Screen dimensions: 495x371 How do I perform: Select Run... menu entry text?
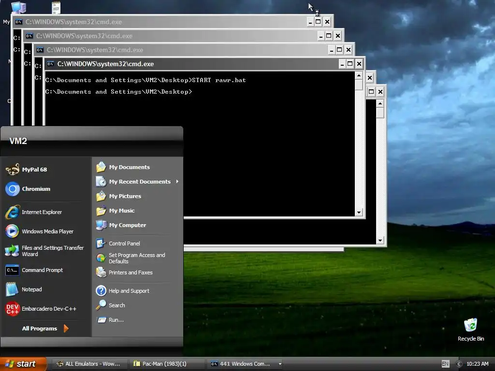[x=116, y=320]
